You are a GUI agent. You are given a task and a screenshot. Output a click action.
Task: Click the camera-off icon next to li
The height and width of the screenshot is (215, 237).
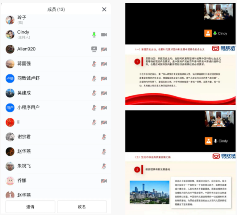click(104, 122)
